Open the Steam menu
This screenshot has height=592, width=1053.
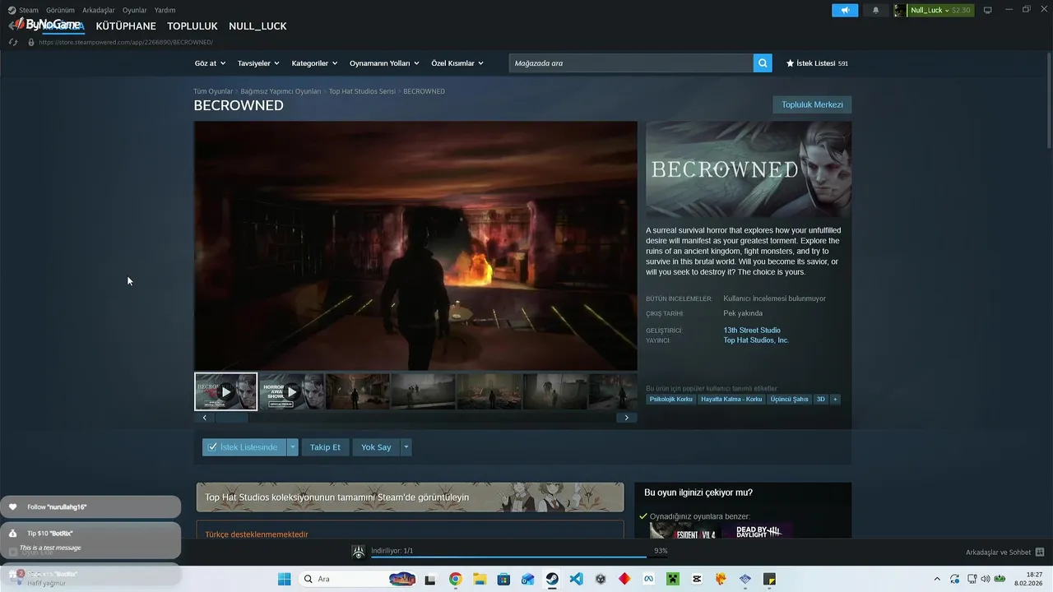pyautogui.click(x=29, y=10)
